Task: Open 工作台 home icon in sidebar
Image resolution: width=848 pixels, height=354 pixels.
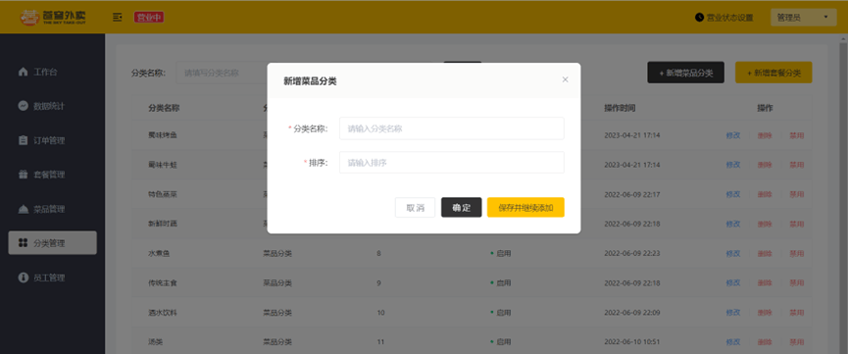Action: tap(23, 72)
